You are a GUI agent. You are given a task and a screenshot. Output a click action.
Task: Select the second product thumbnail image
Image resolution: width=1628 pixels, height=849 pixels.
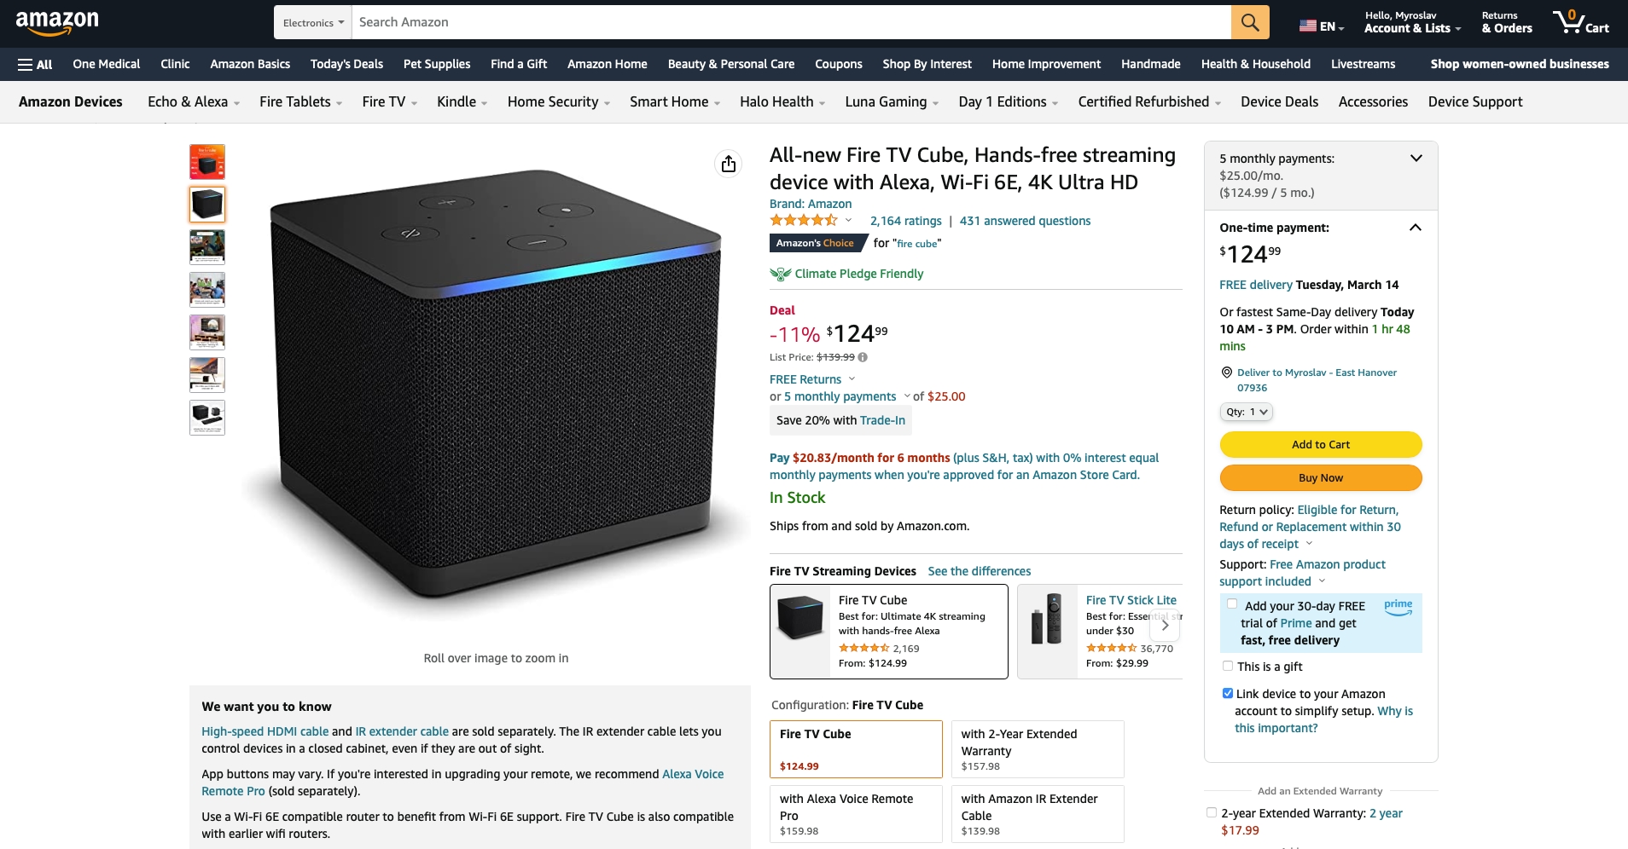pyautogui.click(x=207, y=205)
